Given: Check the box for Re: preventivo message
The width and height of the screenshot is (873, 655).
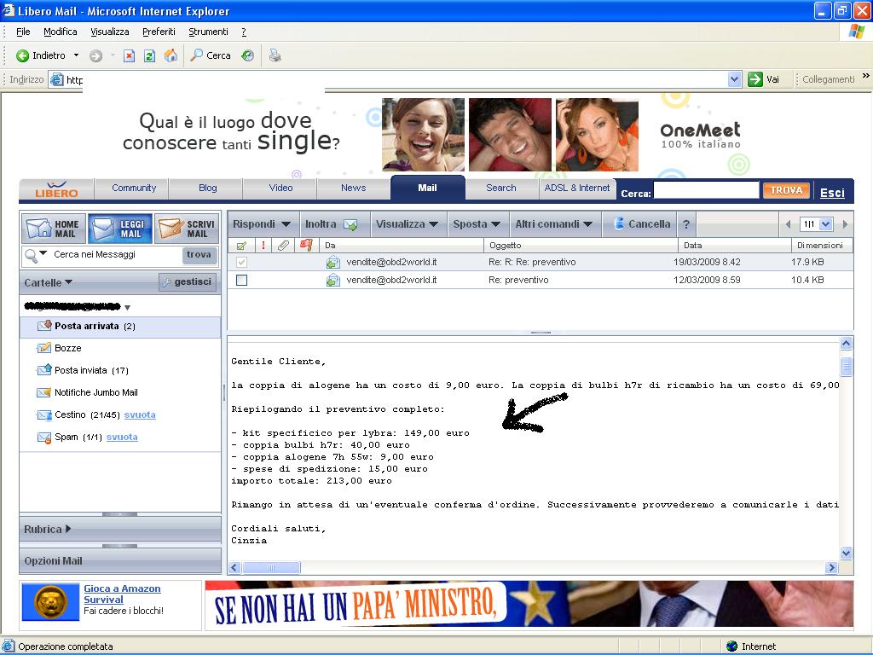Looking at the screenshot, I should (241, 280).
